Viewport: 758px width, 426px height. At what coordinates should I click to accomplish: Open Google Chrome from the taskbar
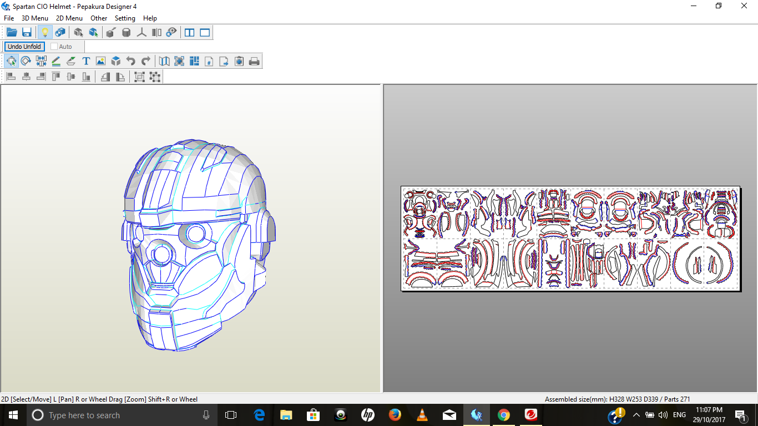point(504,415)
